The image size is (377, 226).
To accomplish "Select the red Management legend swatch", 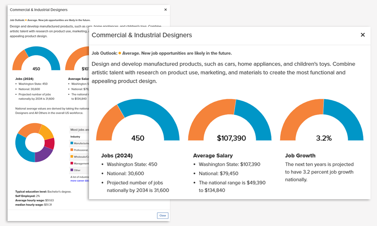I will click(x=72, y=163).
